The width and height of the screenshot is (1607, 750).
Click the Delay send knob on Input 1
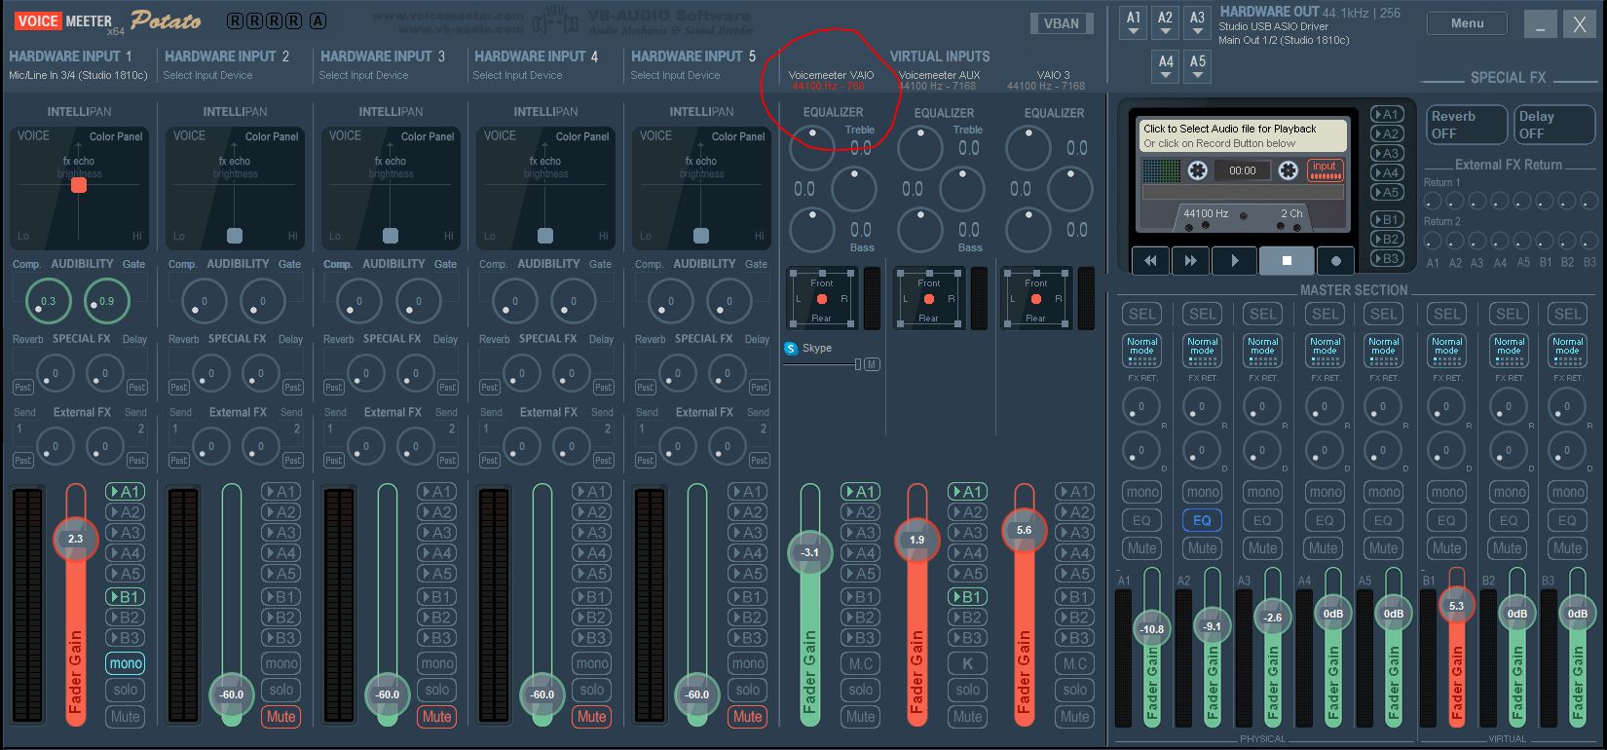(104, 373)
